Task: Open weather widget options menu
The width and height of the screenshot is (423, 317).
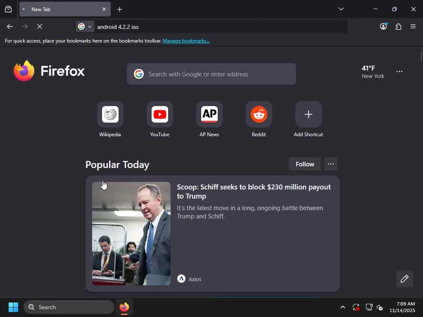Action: coord(399,72)
